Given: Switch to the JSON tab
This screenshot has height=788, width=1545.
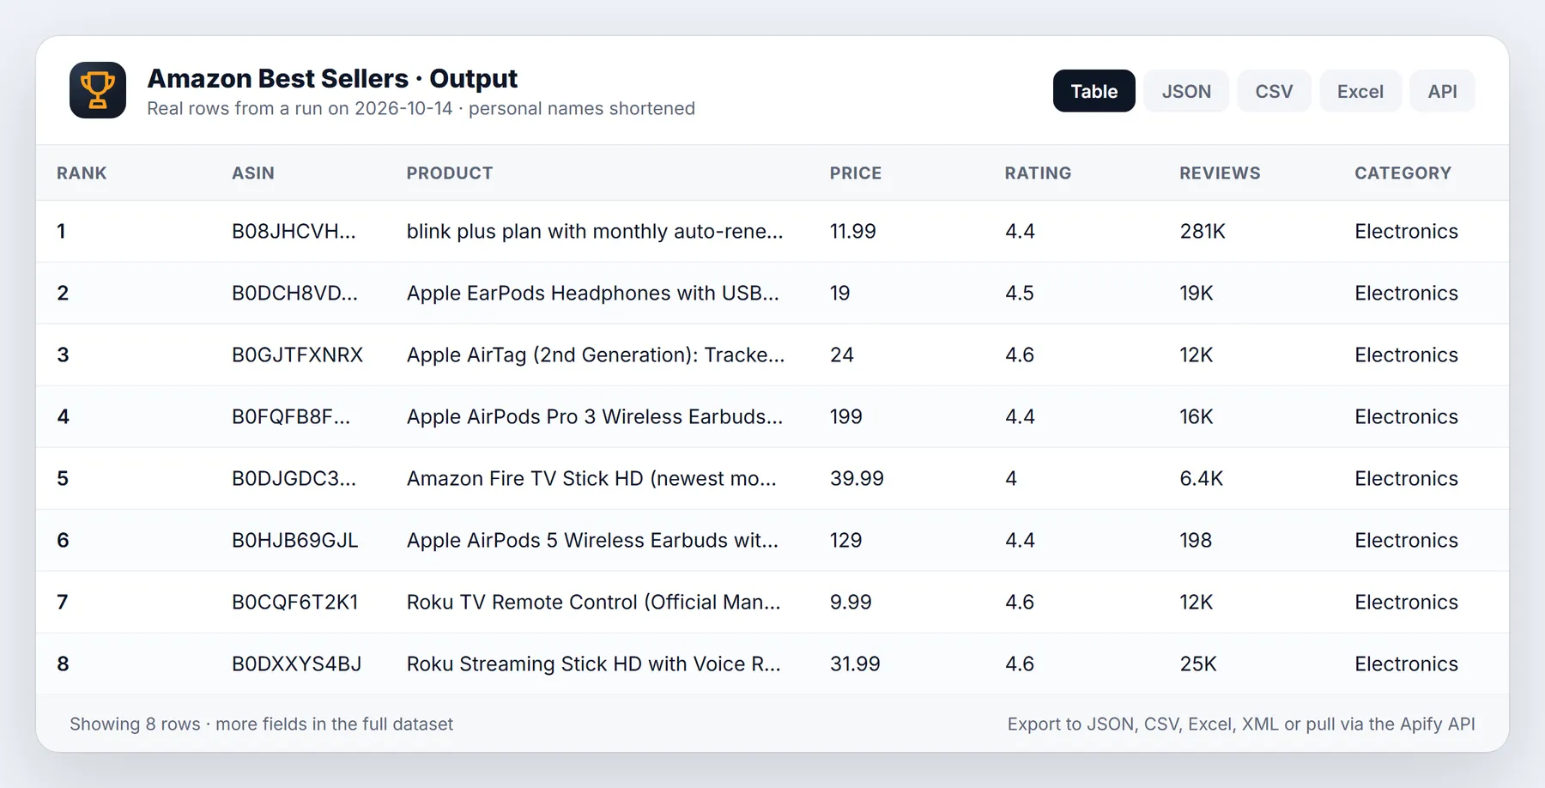Looking at the screenshot, I should [1186, 91].
